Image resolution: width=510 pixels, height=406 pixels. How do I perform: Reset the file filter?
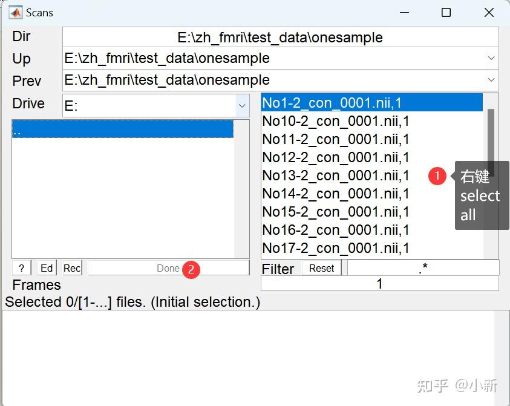321,267
